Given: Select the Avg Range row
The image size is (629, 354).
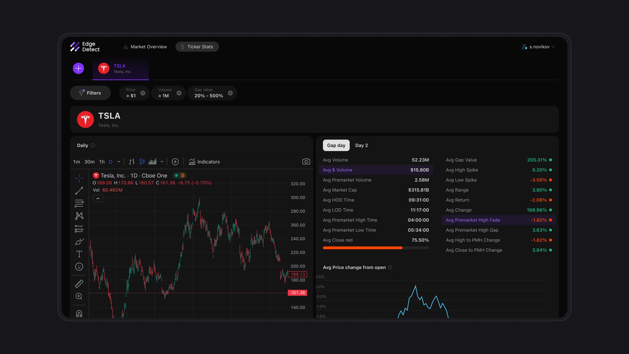Looking at the screenshot, I should pos(499,190).
